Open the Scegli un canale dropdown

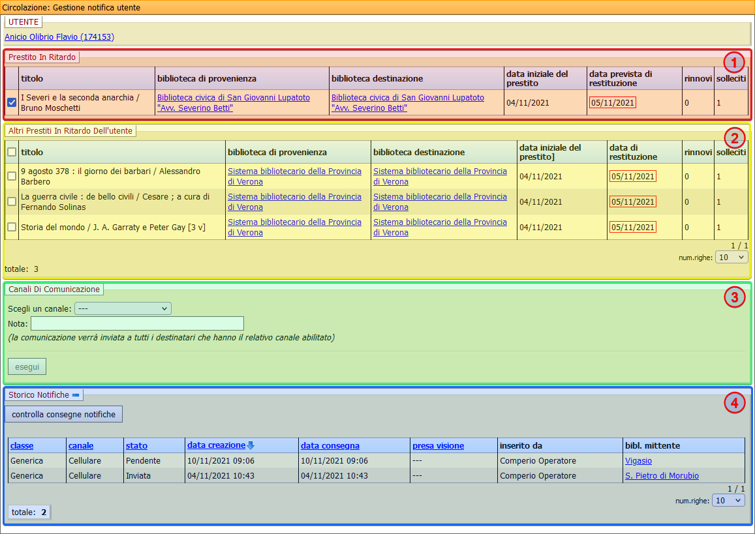coord(123,308)
